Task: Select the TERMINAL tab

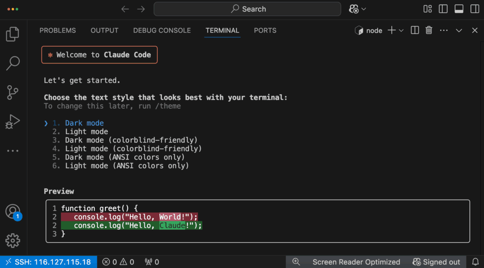Action: click(222, 31)
